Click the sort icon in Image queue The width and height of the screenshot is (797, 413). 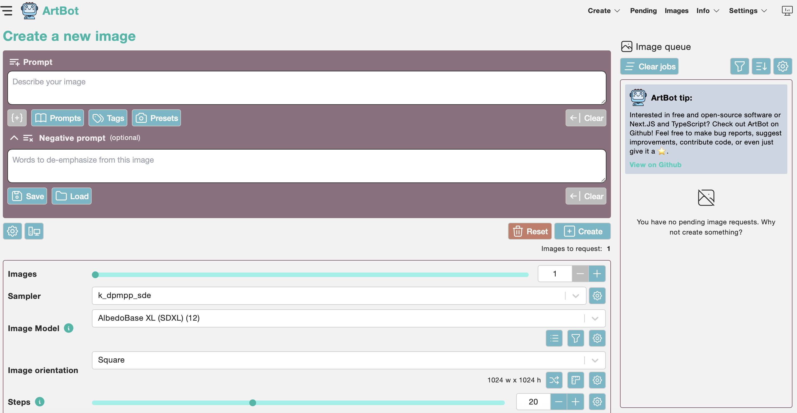click(761, 66)
